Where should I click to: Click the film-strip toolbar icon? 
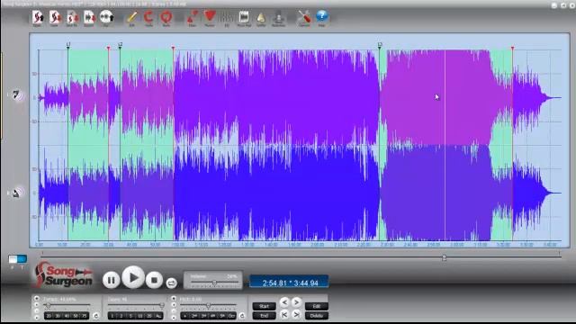pyautogui.click(x=244, y=17)
